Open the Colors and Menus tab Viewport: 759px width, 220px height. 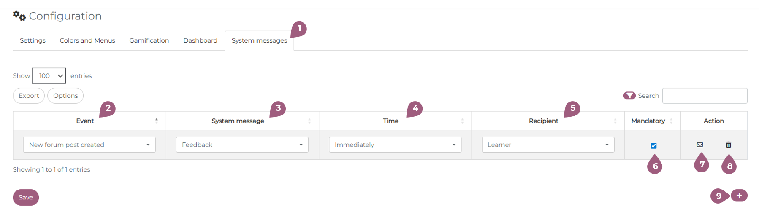tap(87, 40)
